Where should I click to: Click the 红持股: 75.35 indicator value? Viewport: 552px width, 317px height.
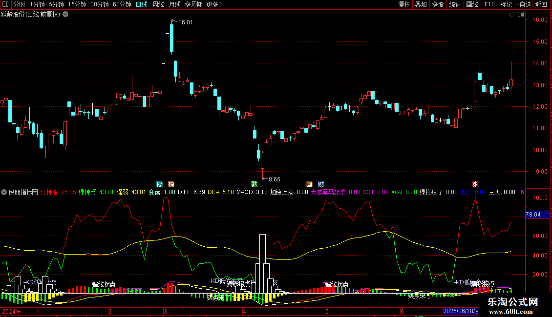(x=58, y=192)
